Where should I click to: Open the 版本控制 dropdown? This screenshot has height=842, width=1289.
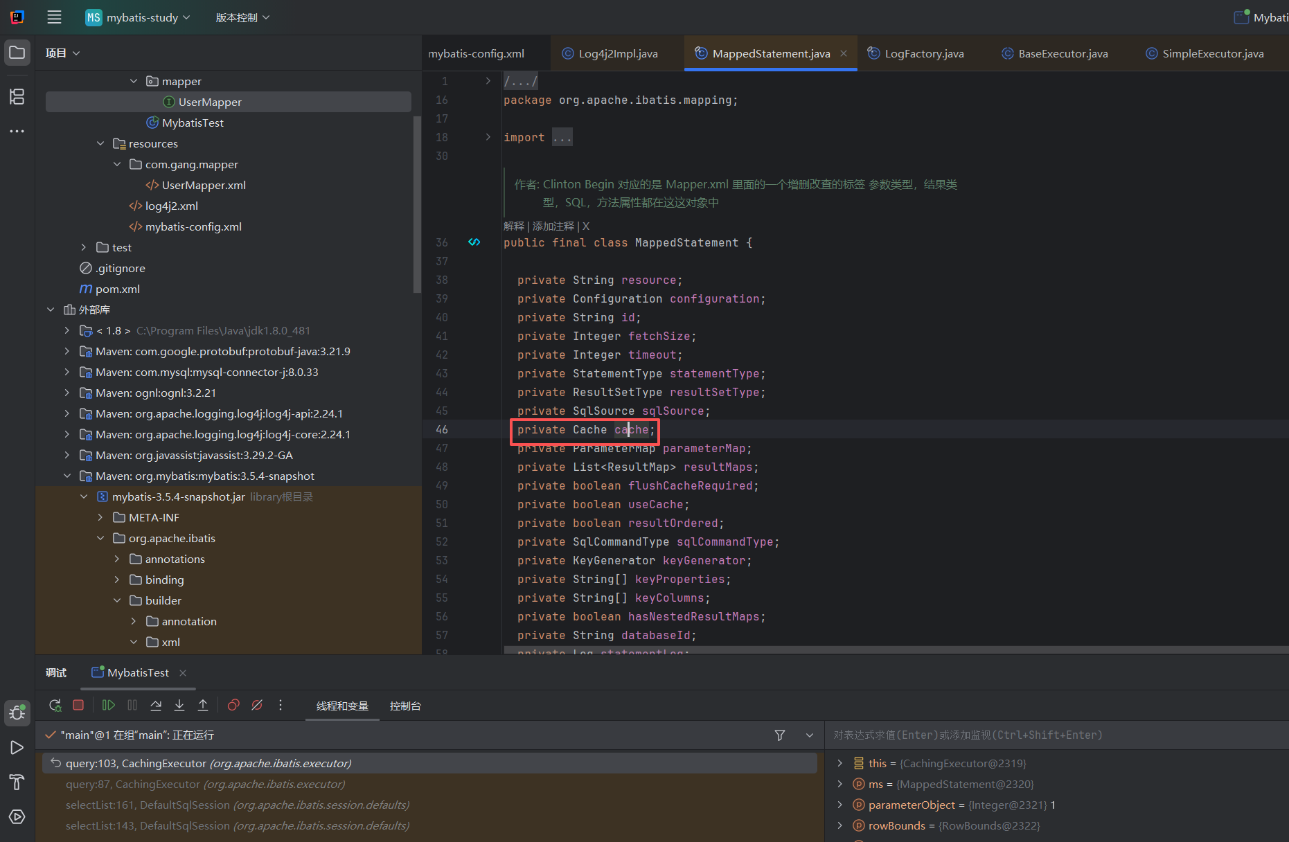[242, 17]
